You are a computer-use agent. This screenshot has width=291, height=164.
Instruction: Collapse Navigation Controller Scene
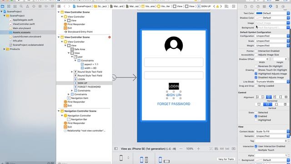(x=59, y=111)
